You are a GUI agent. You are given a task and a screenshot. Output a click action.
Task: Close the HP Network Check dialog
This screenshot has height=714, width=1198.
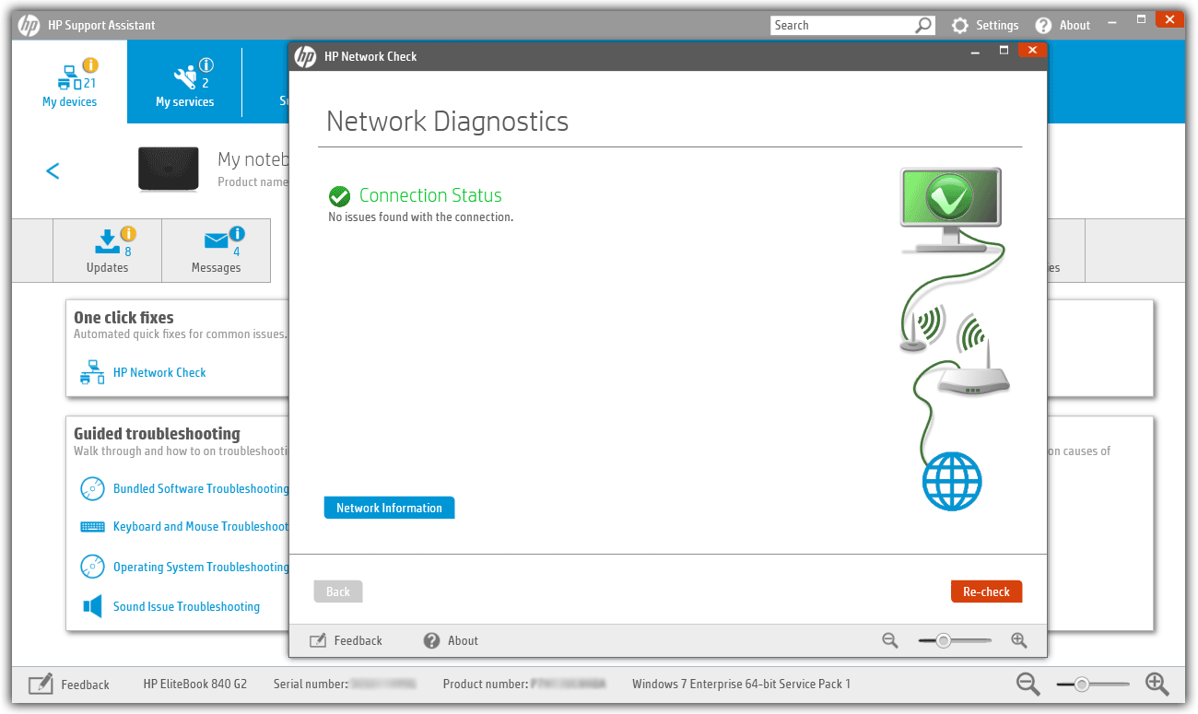pos(1032,51)
